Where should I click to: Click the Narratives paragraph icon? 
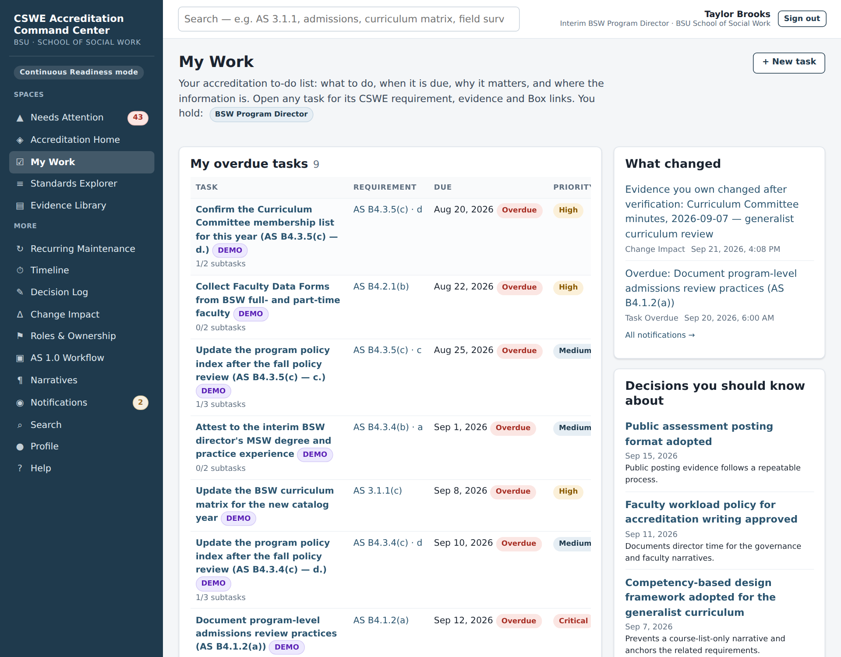(x=20, y=380)
